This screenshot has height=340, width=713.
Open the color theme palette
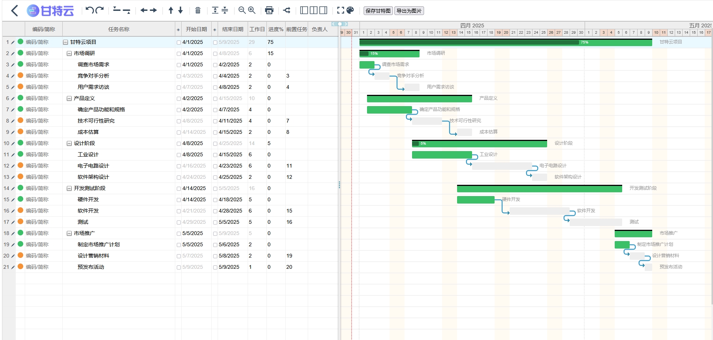[x=350, y=10]
